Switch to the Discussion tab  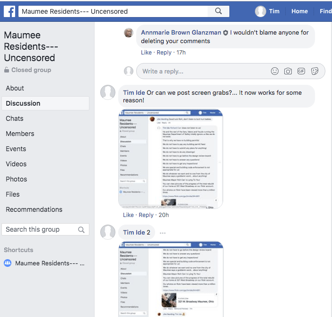(x=23, y=103)
